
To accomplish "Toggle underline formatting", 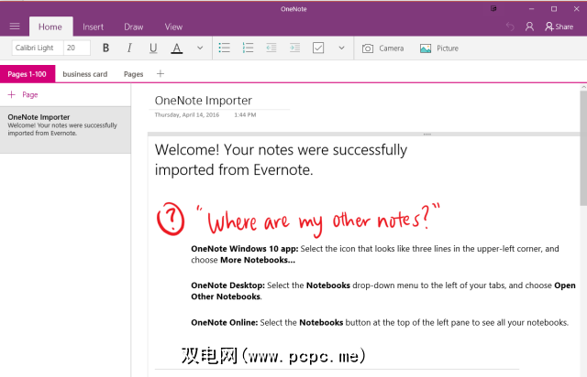I will [152, 48].
